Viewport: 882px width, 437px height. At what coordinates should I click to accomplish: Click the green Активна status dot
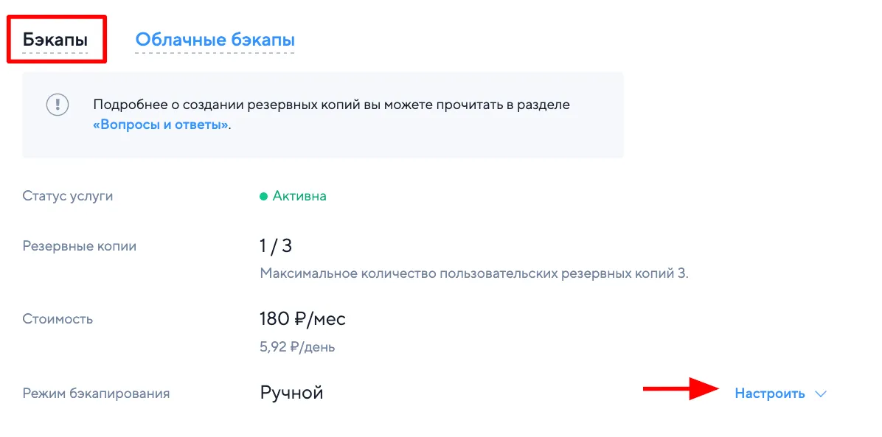click(x=263, y=197)
